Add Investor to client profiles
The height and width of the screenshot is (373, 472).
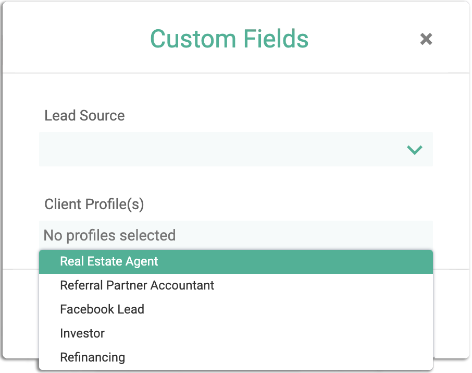236,333
